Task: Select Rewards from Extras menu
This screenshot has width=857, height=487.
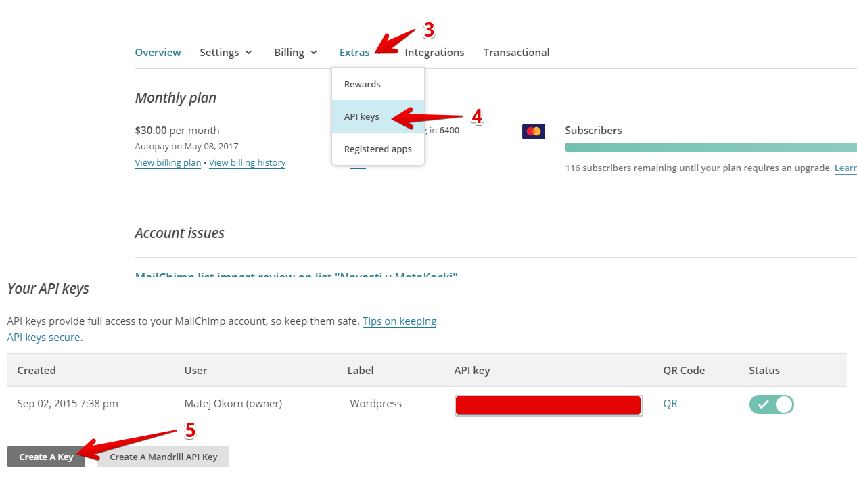Action: [x=378, y=84]
